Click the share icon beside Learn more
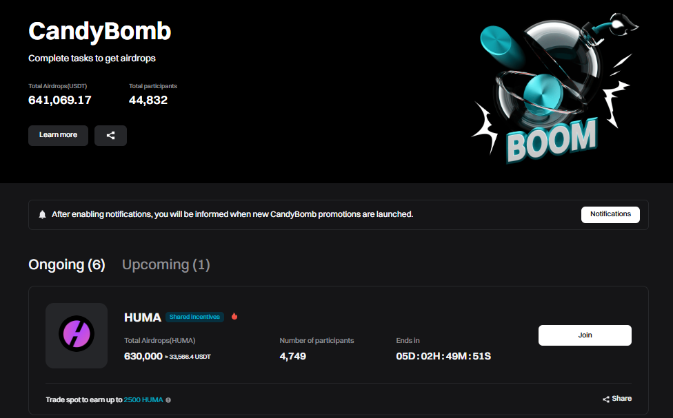673x418 pixels. pyautogui.click(x=110, y=136)
